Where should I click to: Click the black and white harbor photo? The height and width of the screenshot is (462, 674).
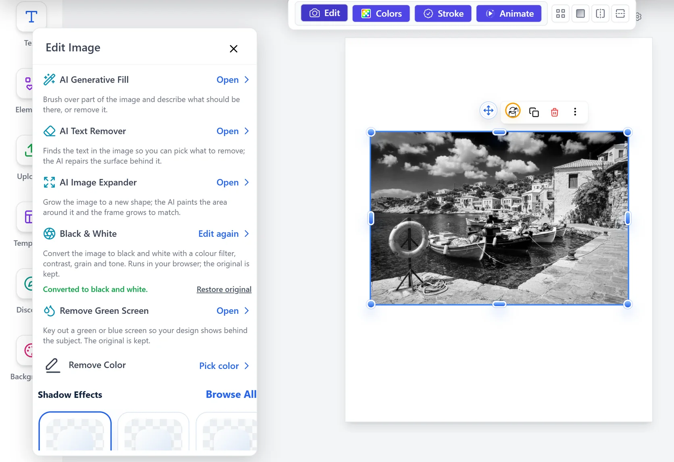pyautogui.click(x=499, y=218)
